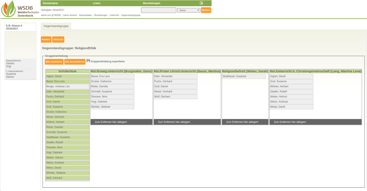Screen dimensions: 367x191
Task: Click Eder, Alexander in Freier christl. group
Action: (175, 76)
